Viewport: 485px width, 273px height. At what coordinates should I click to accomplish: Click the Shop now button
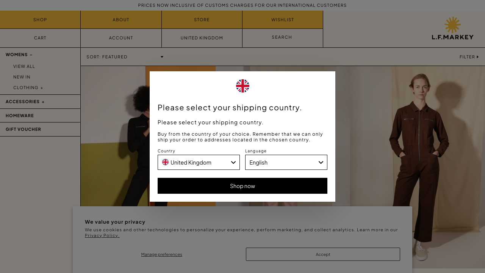click(242, 186)
